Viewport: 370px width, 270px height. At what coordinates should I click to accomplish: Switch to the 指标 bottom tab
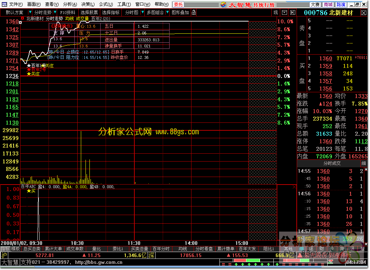5,249
